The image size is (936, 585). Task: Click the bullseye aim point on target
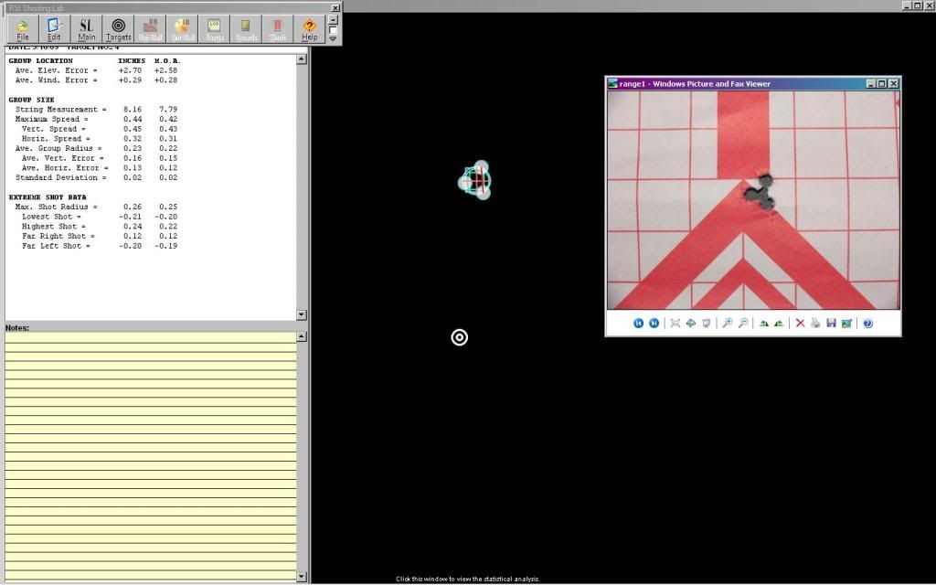tap(460, 337)
